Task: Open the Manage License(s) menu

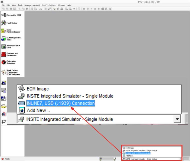Action: (x=32, y=5)
